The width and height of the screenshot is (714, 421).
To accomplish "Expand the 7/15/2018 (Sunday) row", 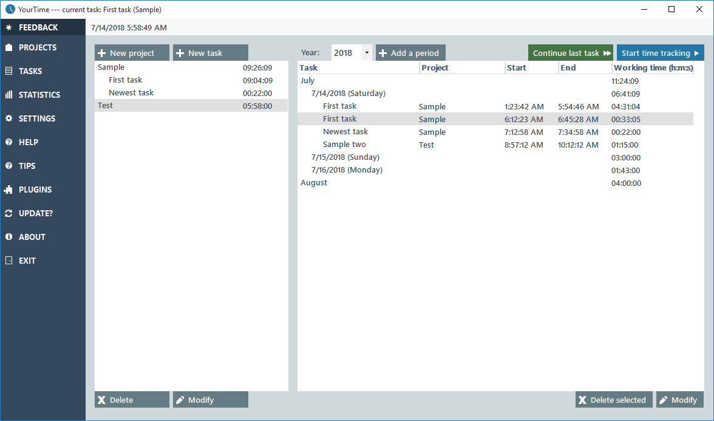I will (x=345, y=157).
